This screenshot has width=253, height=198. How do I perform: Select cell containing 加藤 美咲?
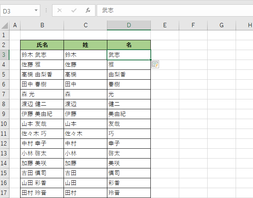click(42, 163)
